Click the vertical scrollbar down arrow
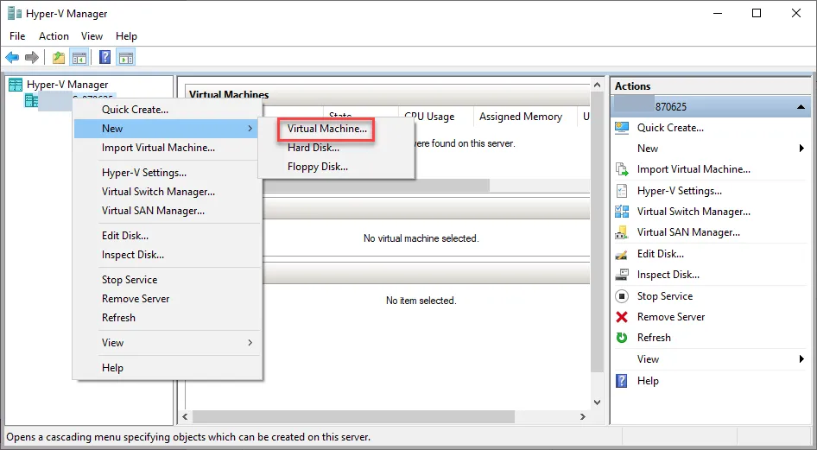Viewport: 817px width, 450px height. pos(597,402)
